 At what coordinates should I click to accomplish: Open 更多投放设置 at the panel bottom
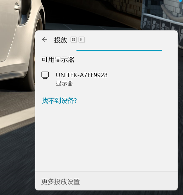[x=61, y=182]
